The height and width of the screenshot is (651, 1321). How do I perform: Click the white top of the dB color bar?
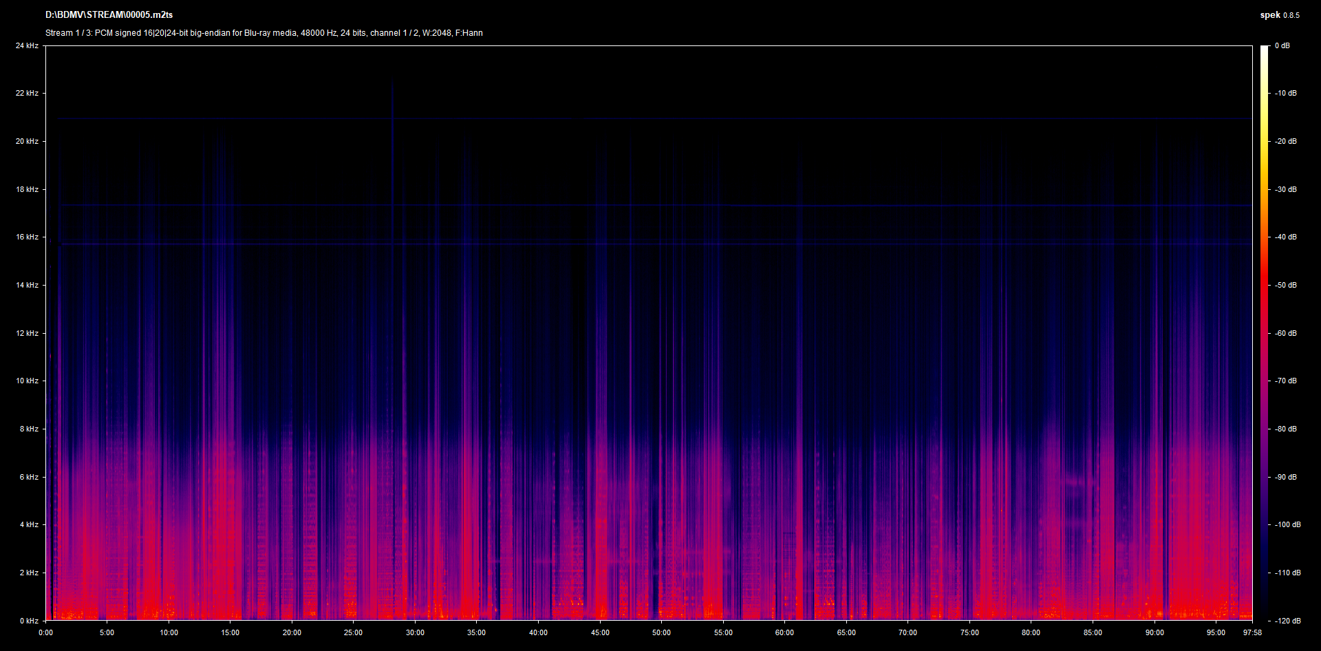coord(1264,52)
